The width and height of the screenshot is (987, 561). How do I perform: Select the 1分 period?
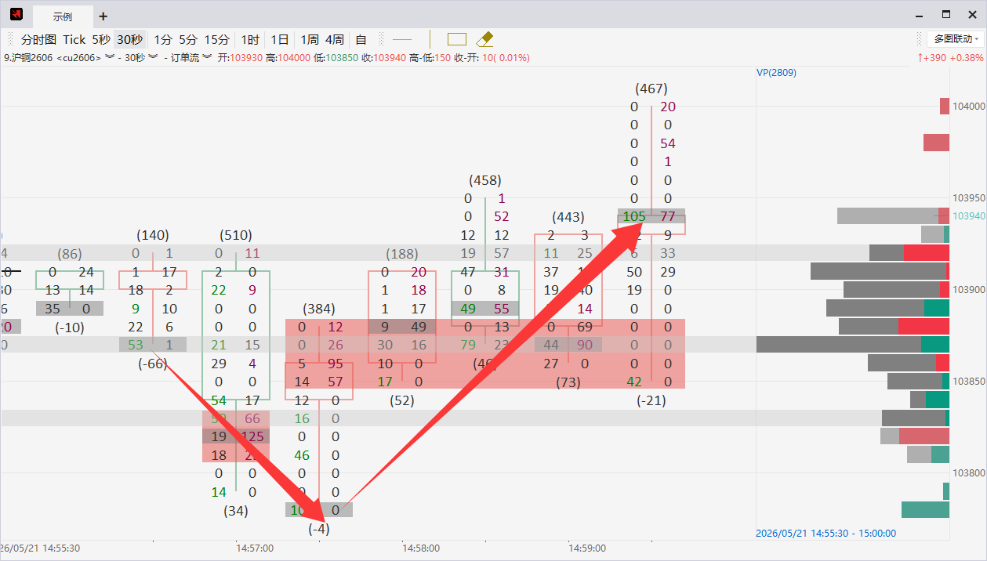(x=162, y=39)
